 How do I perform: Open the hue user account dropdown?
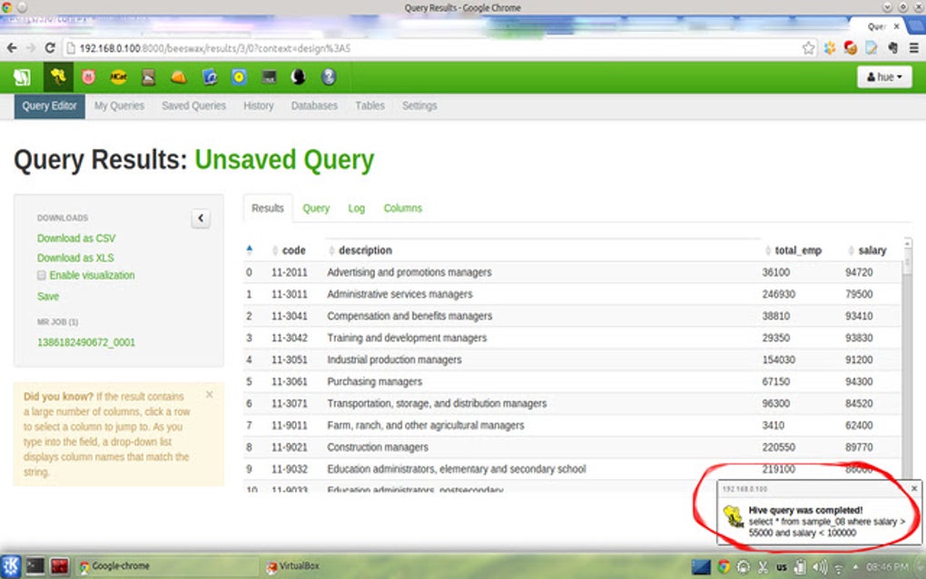883,77
